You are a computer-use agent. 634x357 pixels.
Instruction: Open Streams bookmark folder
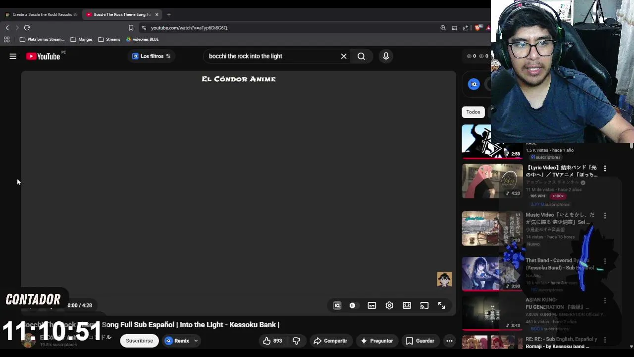(x=109, y=39)
